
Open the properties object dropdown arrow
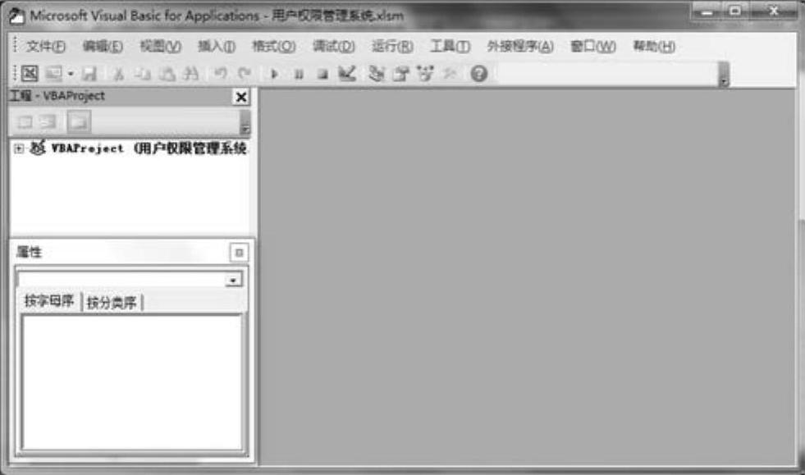point(233,281)
